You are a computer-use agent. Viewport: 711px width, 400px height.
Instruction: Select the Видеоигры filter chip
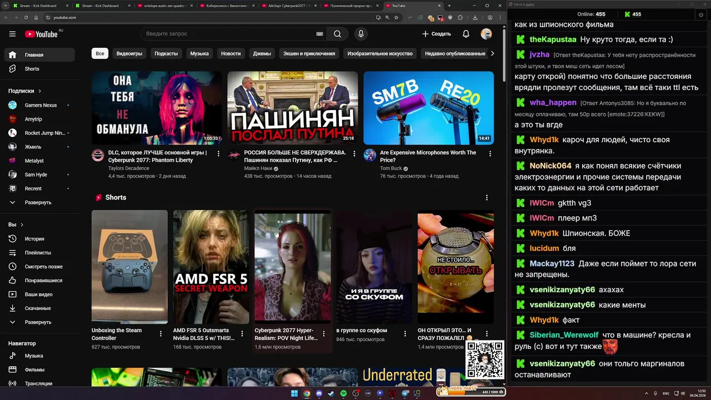[129, 54]
